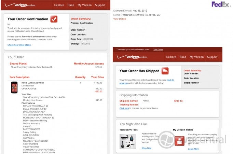Click the 'Nokia Lumia 822 White' item name
Viewport: 233px width, 154px height.
tap(32, 83)
